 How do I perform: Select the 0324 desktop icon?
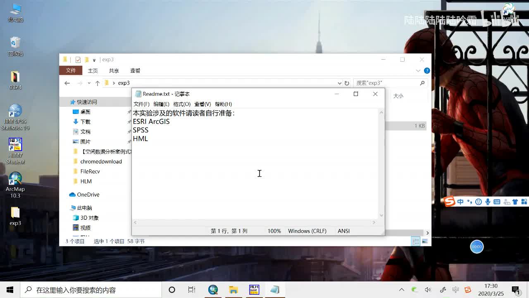(15, 80)
